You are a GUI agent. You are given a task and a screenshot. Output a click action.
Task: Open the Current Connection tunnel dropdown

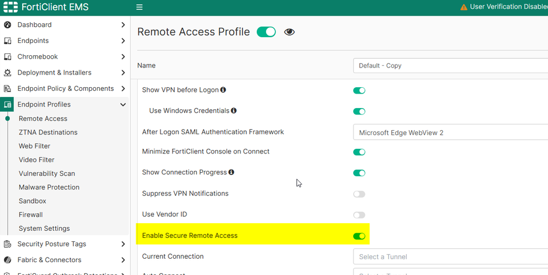click(450, 256)
